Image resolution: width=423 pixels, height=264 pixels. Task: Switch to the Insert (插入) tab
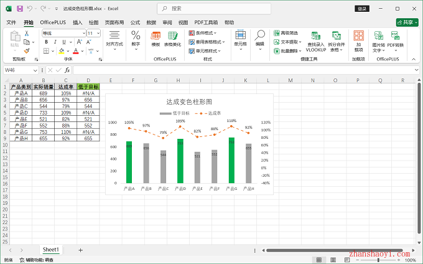point(77,22)
